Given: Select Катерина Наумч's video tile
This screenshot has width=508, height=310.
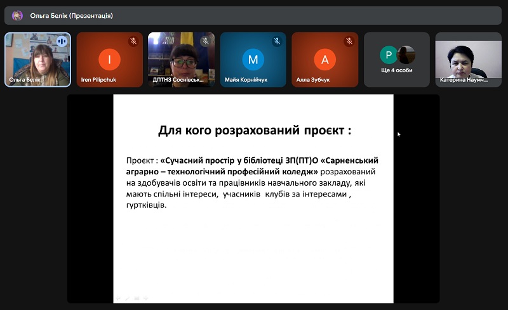Looking at the screenshot, I should pos(468,59).
